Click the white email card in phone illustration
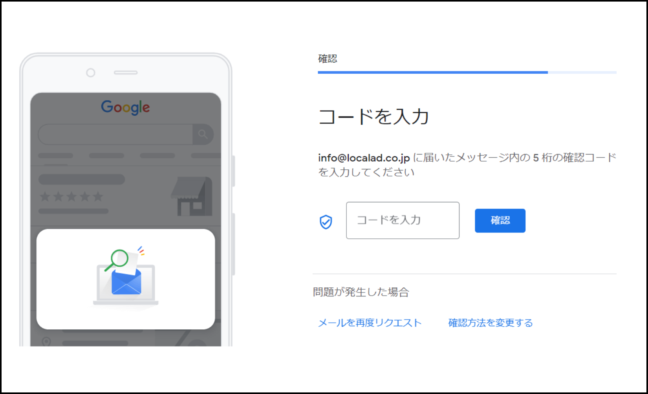This screenshot has width=648, height=394. [x=126, y=279]
